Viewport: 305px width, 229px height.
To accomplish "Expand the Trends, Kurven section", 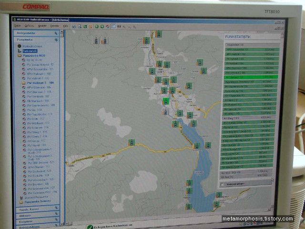I will point(38,209).
